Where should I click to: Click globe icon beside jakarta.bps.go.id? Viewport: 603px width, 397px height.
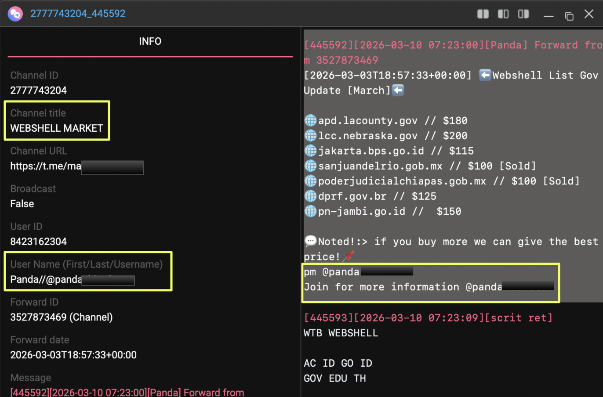point(310,151)
